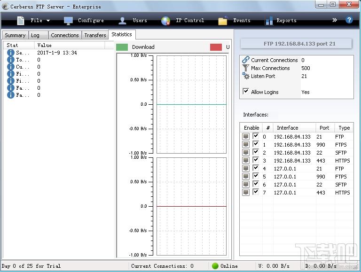The image size is (361, 272).
Task: Open the File menu document icon
Action: pos(21,21)
